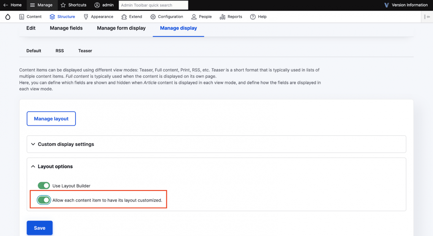
Task: Open the Configuration gear menu
Action: [167, 17]
